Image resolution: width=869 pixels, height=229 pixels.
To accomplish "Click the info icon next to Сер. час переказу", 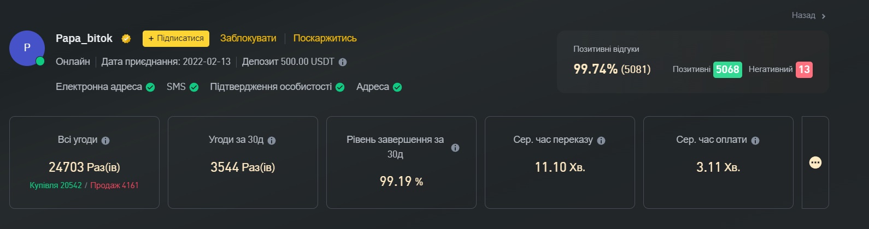I will 601,141.
